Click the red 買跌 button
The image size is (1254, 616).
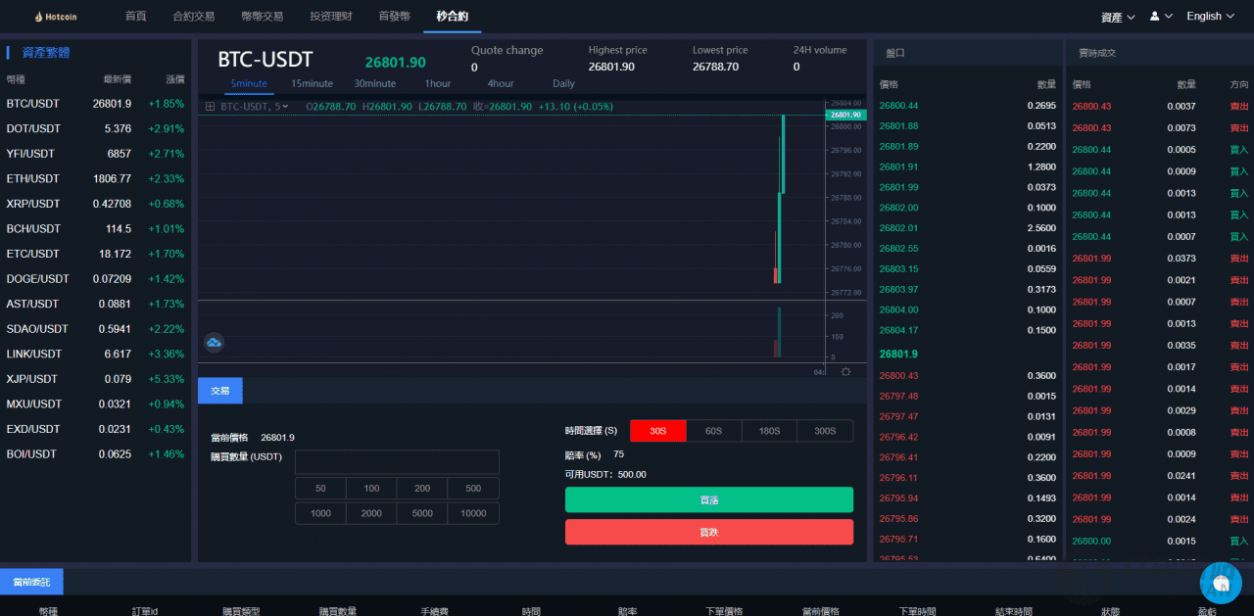coord(708,533)
